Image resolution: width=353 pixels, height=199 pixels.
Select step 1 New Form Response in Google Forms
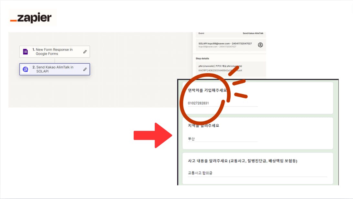[x=55, y=52]
